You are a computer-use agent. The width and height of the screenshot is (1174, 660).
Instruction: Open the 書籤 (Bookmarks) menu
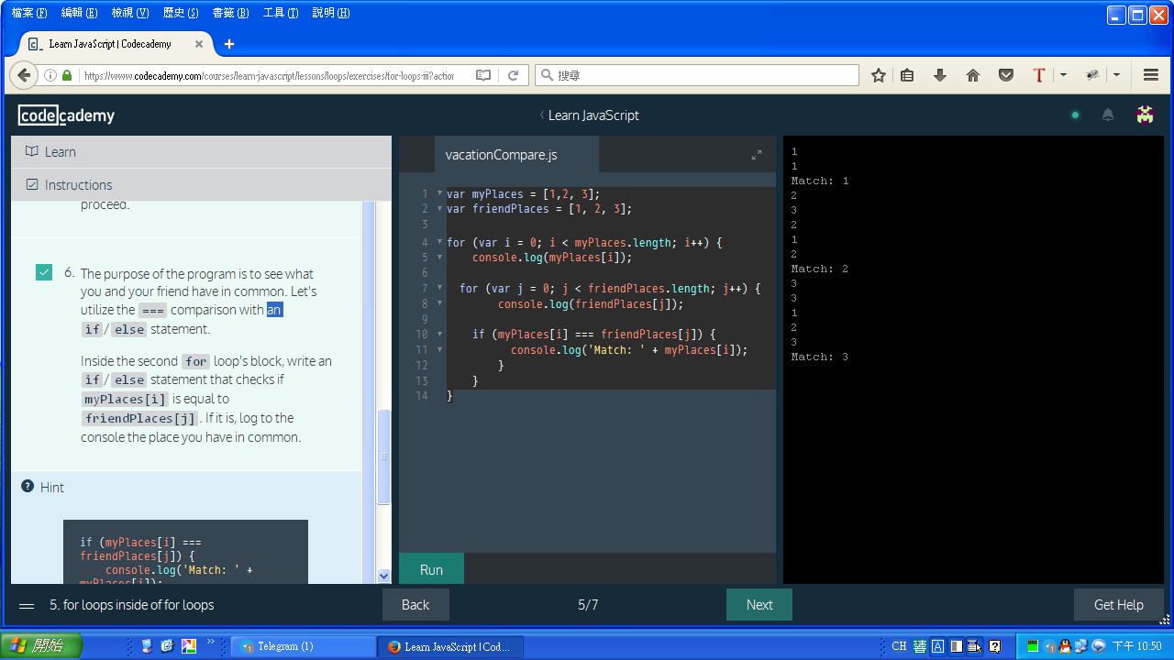pyautogui.click(x=230, y=13)
